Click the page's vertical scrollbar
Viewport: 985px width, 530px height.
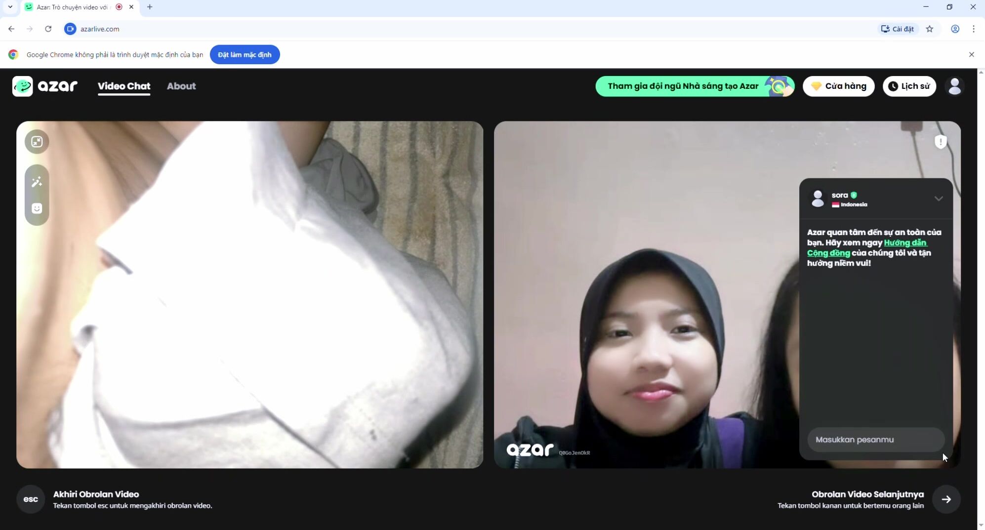(x=981, y=299)
